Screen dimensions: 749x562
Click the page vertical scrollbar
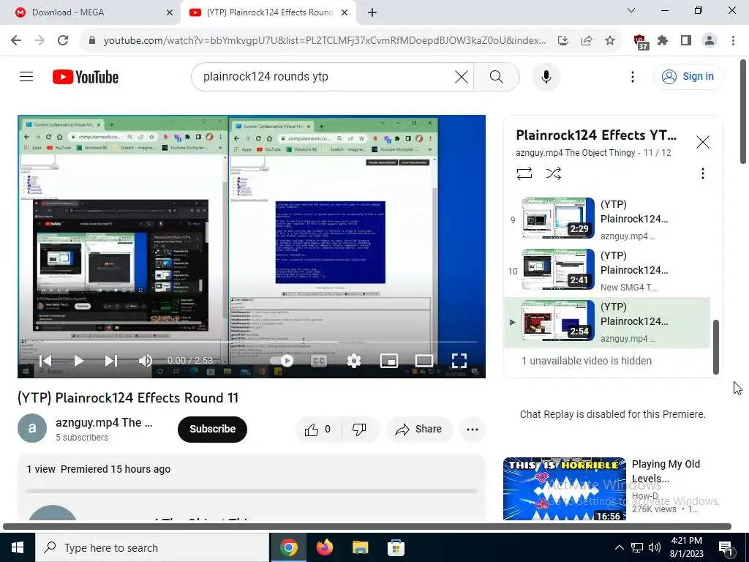743,111
